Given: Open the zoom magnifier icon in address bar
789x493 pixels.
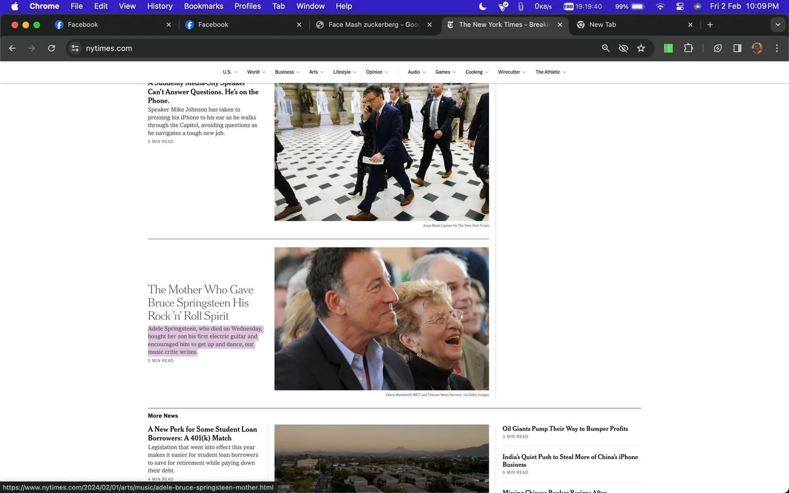Looking at the screenshot, I should click(606, 48).
